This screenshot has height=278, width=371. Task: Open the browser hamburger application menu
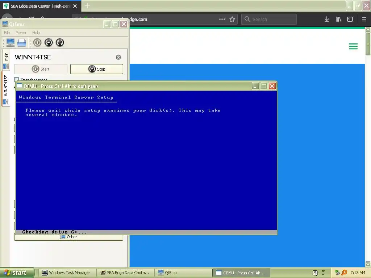tap(364, 19)
